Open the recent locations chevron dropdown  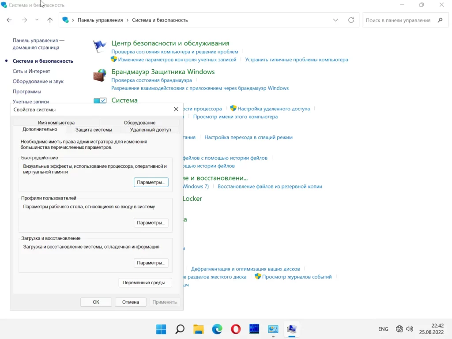coord(37,20)
